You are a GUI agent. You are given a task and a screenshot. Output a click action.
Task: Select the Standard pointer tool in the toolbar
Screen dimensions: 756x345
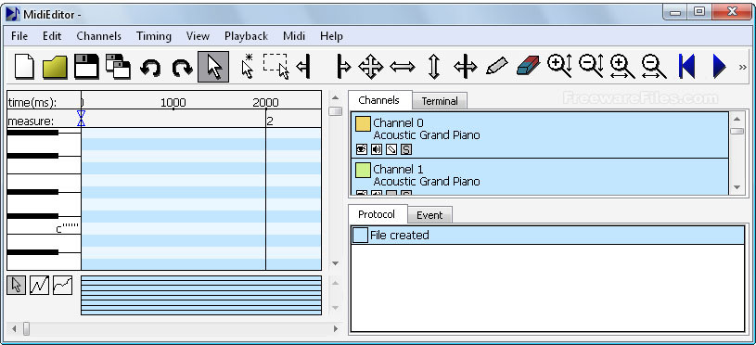pyautogui.click(x=213, y=67)
